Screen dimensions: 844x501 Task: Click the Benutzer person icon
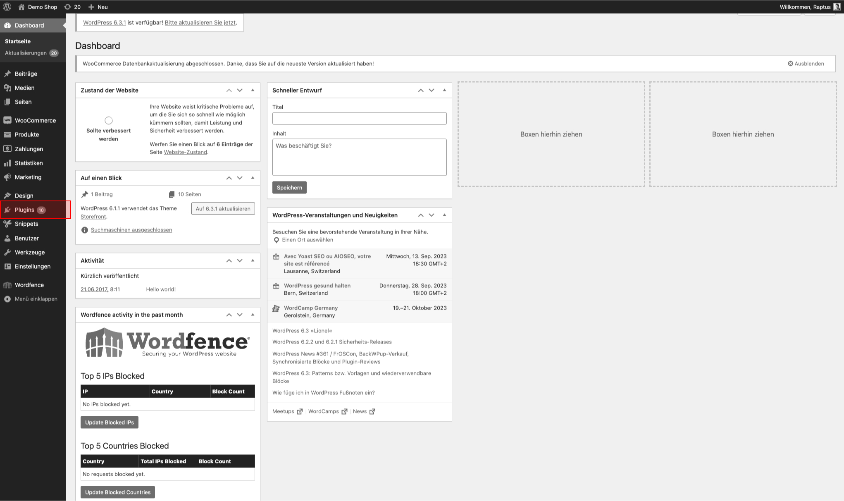tap(7, 238)
